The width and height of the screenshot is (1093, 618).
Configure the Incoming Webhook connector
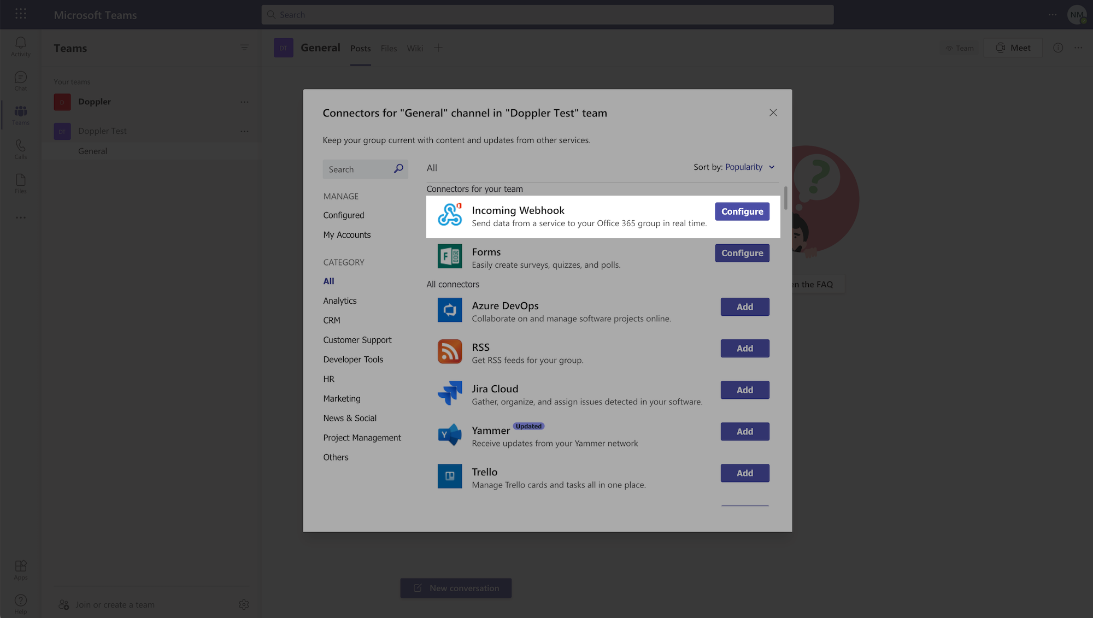(742, 211)
